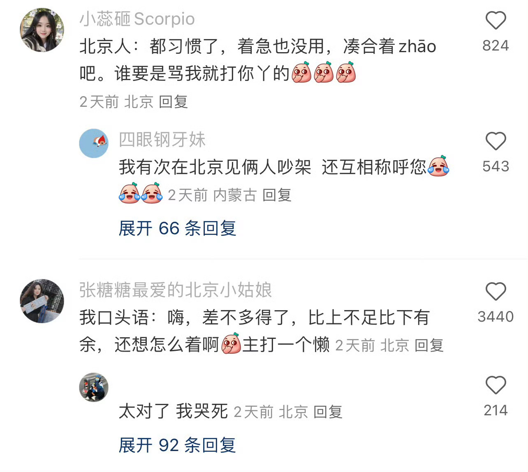Open username 张糖糖最爱的北京小姑娘

point(176,290)
